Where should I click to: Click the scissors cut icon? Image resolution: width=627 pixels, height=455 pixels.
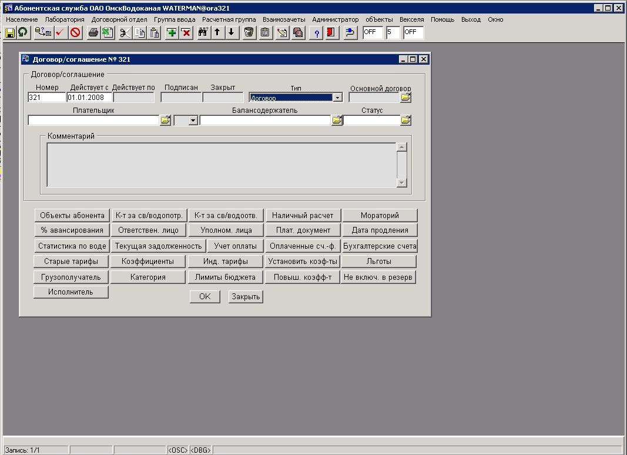pyautogui.click(x=125, y=32)
